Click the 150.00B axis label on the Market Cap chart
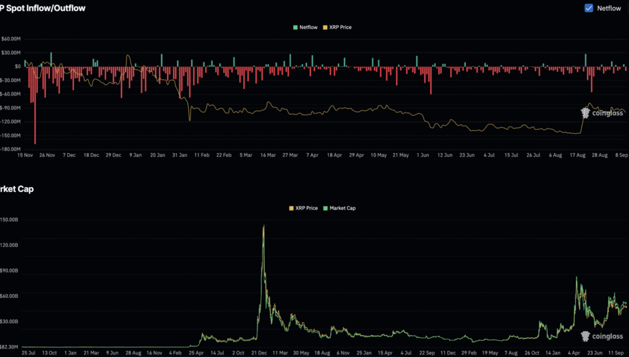Image resolution: width=629 pixels, height=357 pixels. pyautogui.click(x=9, y=220)
